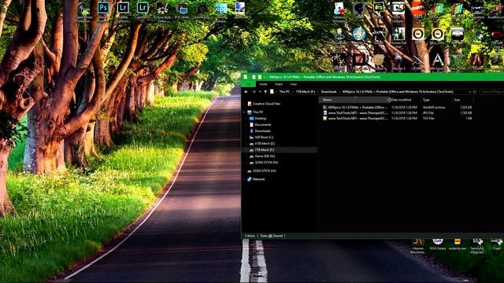
Task: Open the D3 desktop game icon
Action: [398, 9]
